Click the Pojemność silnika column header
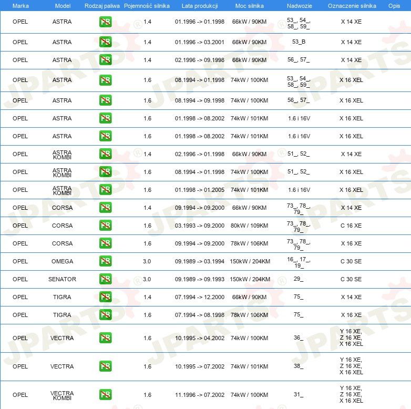 [x=147, y=6]
